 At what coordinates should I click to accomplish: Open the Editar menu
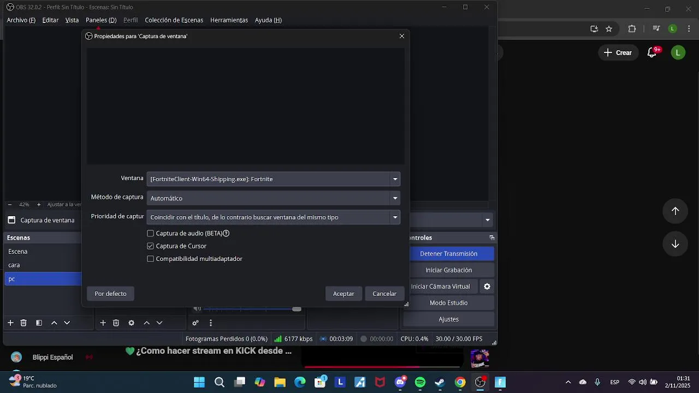tap(50, 20)
